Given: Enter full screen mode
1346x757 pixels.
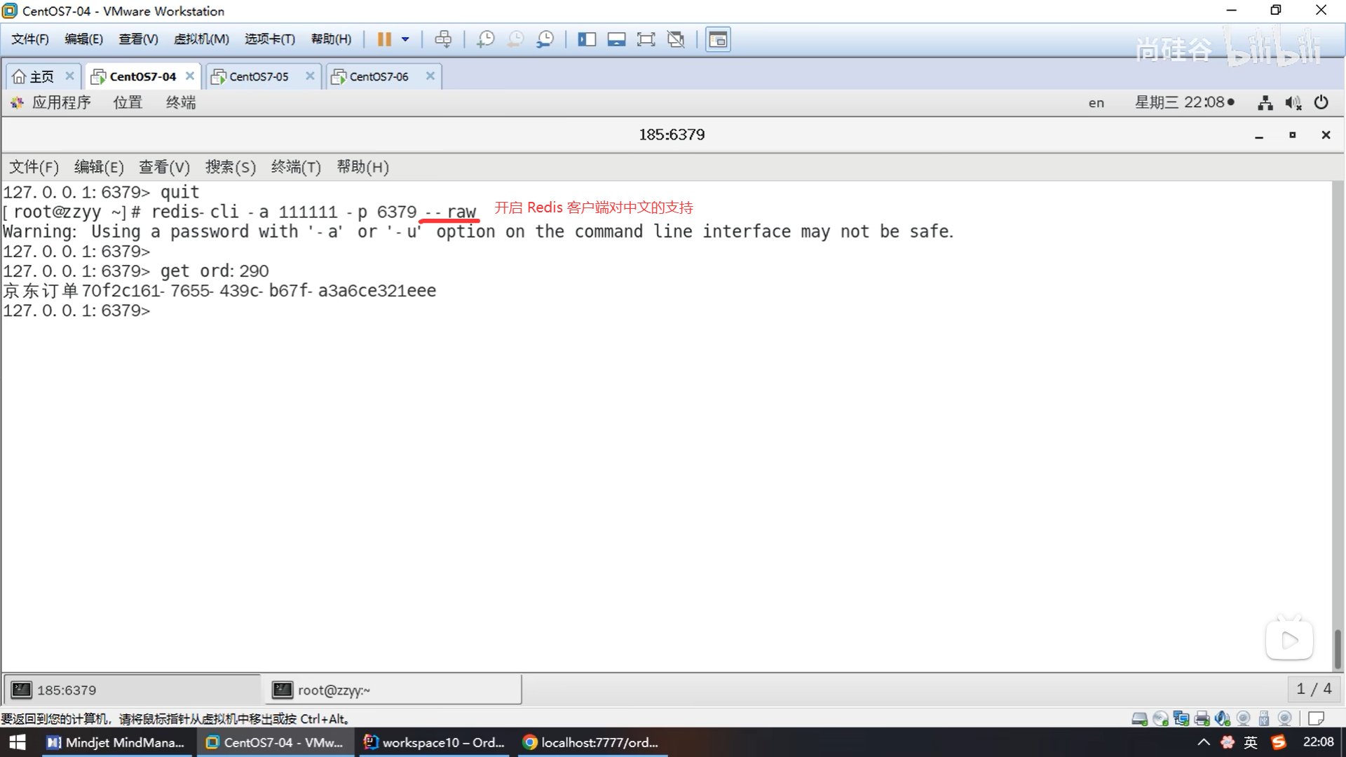Looking at the screenshot, I should [646, 39].
